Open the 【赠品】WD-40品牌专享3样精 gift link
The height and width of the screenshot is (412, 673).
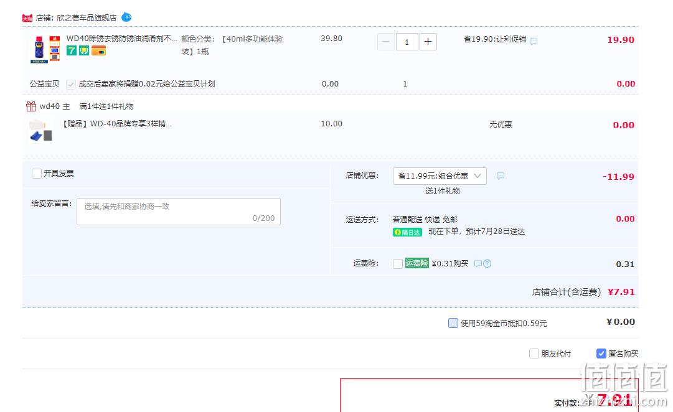coord(117,124)
